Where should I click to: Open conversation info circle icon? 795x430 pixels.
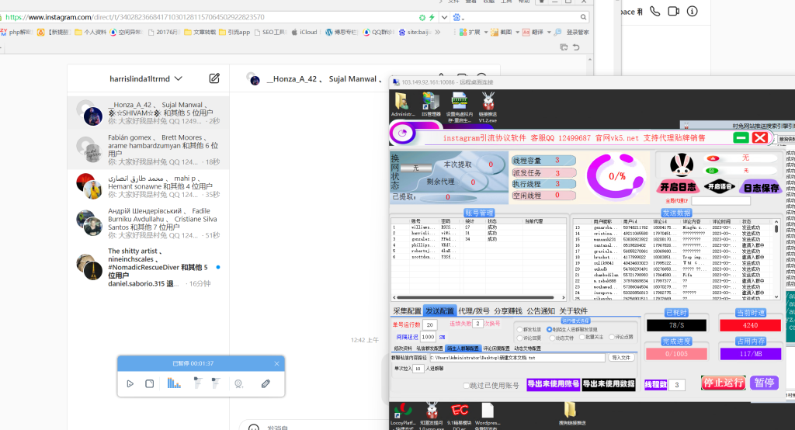coord(692,11)
